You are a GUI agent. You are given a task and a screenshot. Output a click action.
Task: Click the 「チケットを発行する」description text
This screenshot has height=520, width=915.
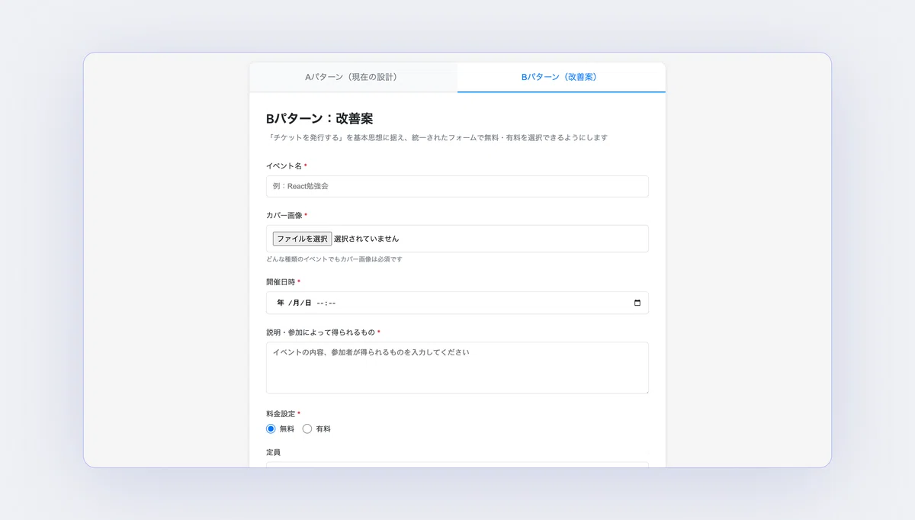[x=437, y=138]
